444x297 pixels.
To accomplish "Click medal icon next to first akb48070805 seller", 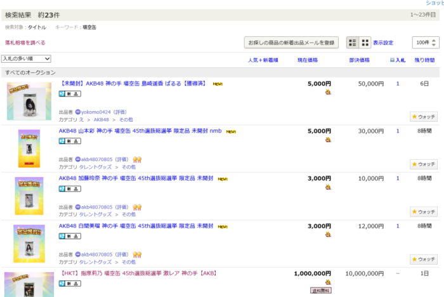I will (136, 159).
